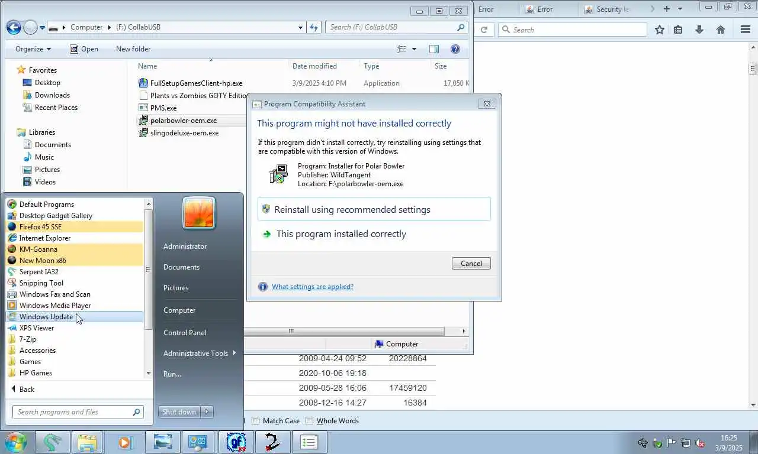Open the Shut down options arrow

click(207, 412)
